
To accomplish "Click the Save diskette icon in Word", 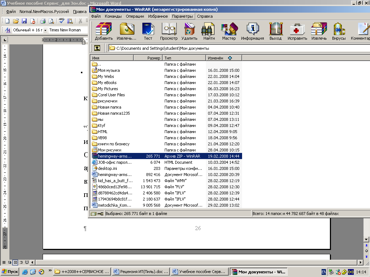I will [24, 21].
